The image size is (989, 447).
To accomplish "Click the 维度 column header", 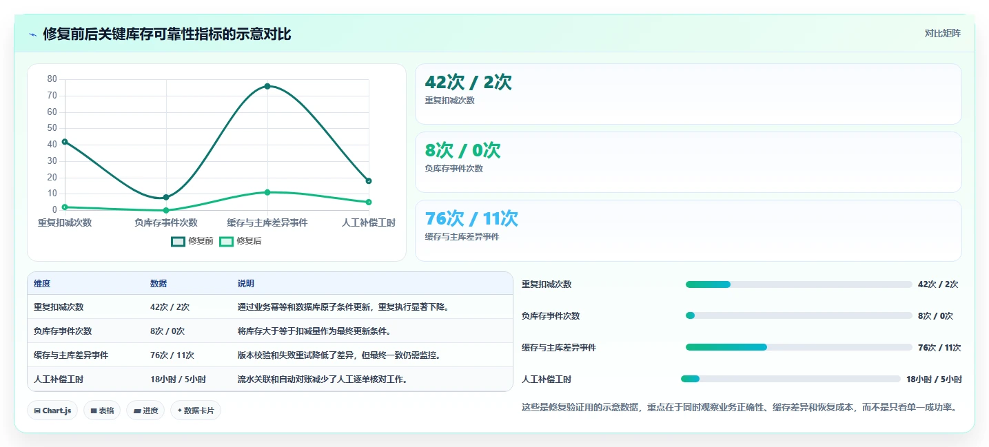I will 42,284.
